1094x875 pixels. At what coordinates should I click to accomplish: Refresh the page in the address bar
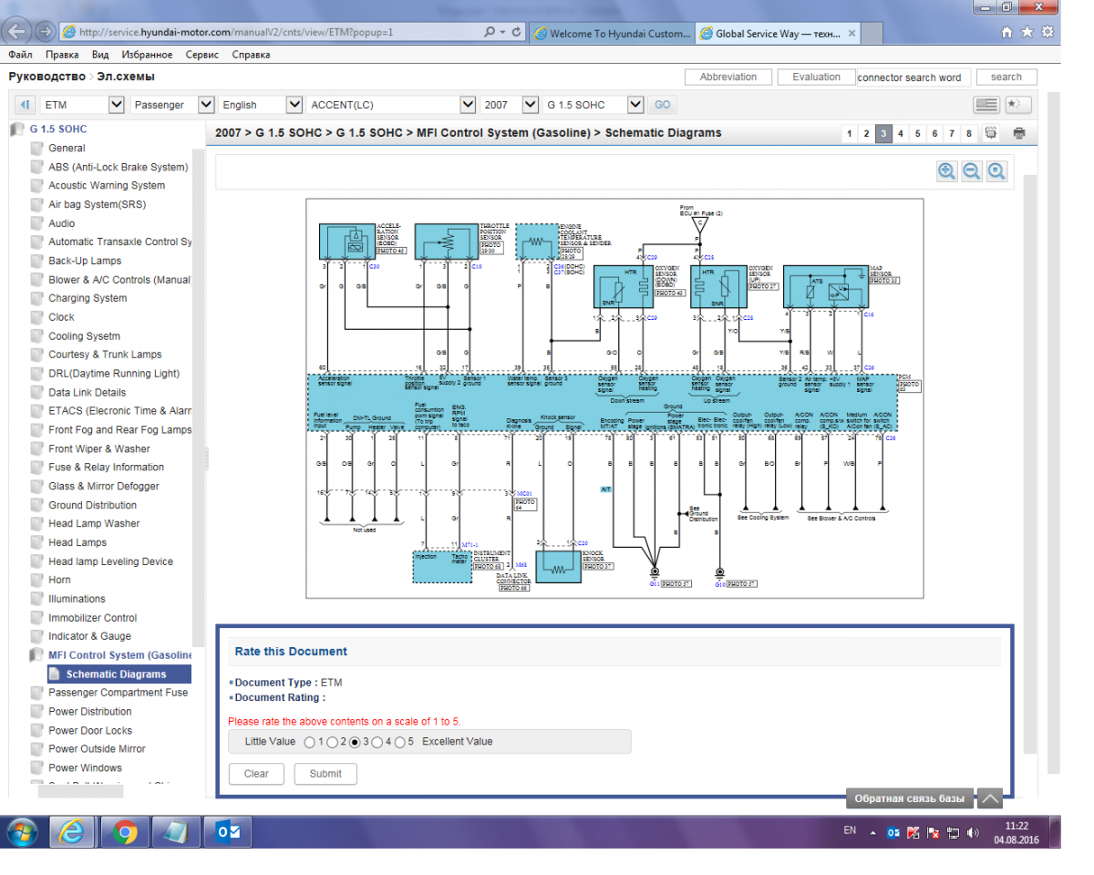click(x=518, y=32)
